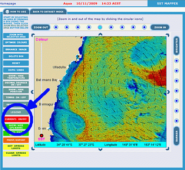Pan map up with top arrow
The width and height of the screenshot is (185, 170).
tap(100, 34)
